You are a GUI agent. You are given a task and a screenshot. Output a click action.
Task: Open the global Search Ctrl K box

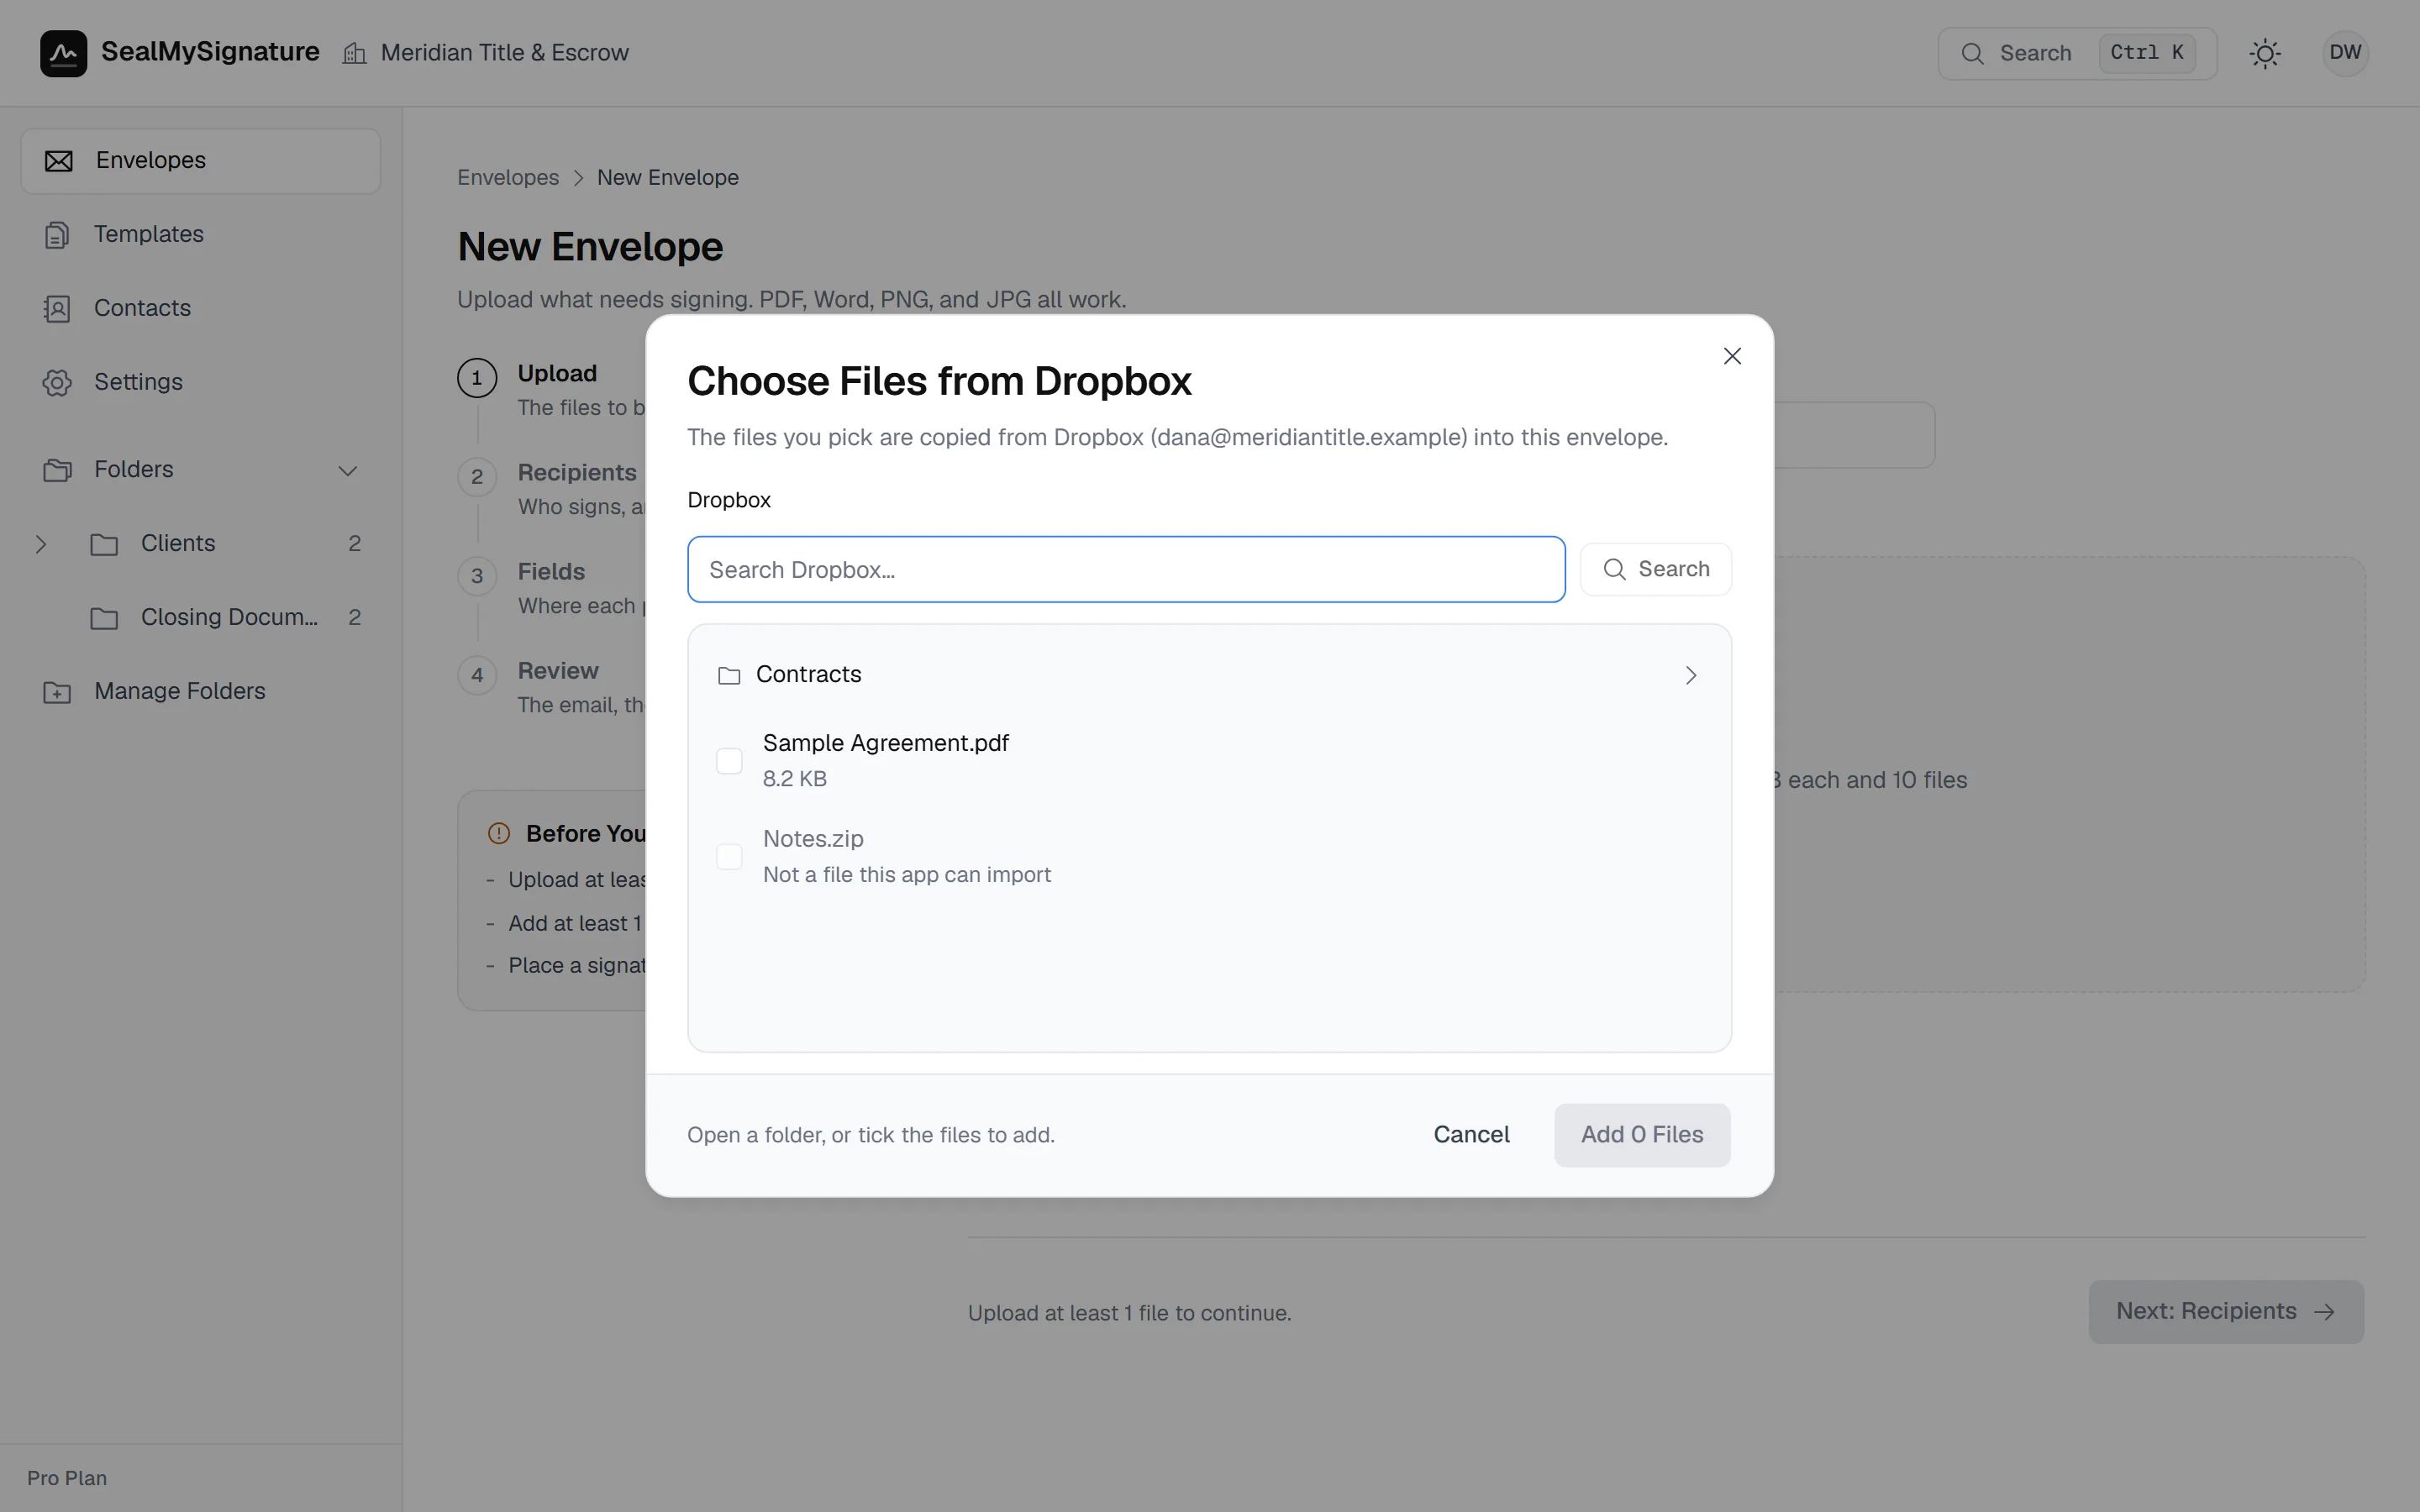point(2077,53)
